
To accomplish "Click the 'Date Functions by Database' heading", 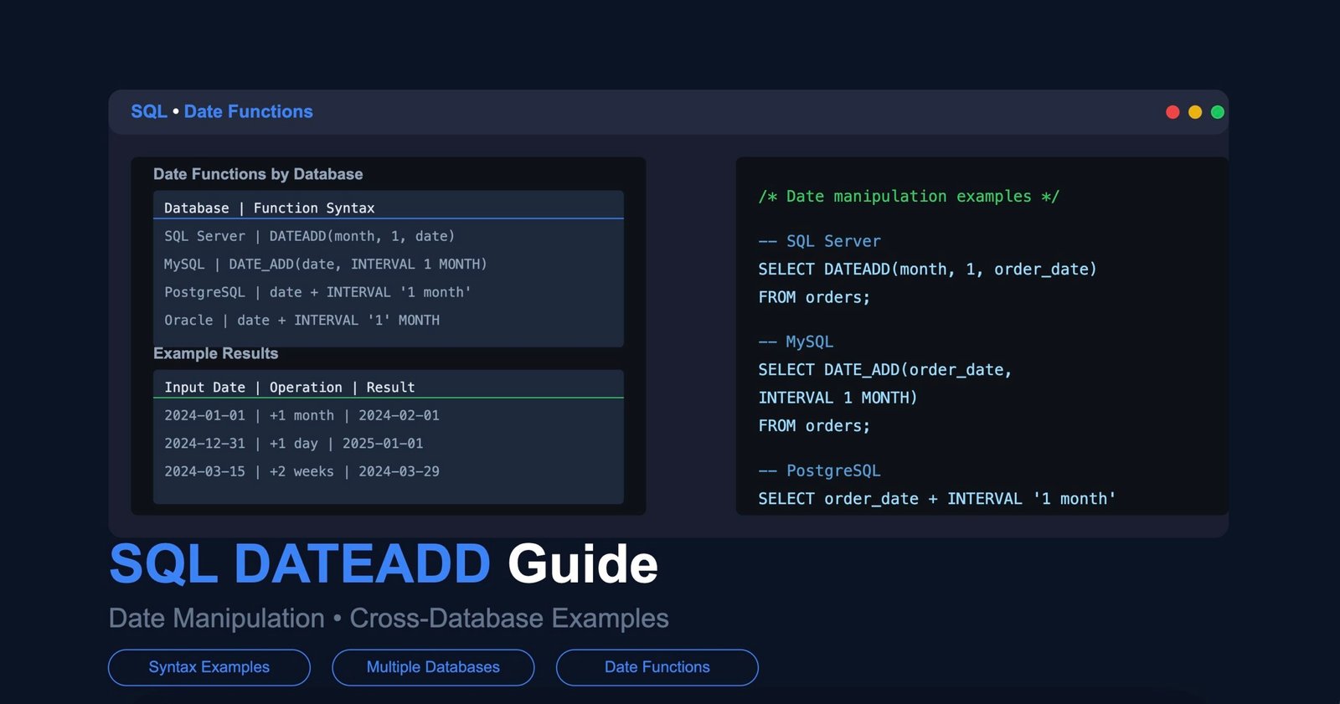I will (258, 174).
